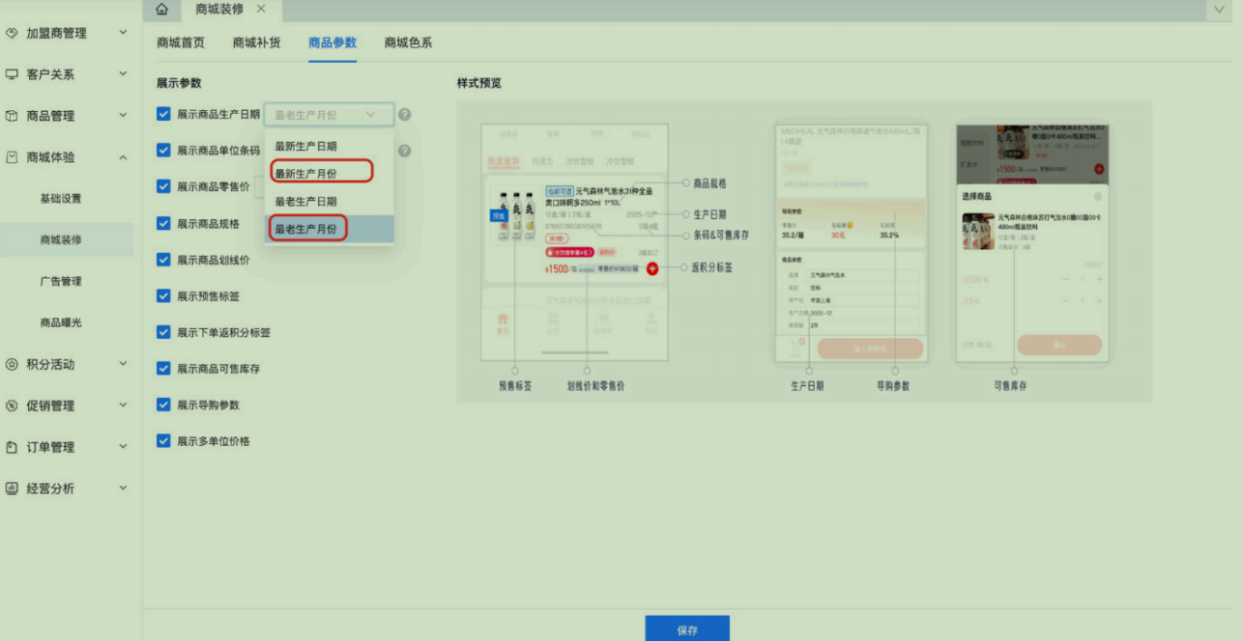Collapse the 商城体验 sidebar section
This screenshot has height=641, width=1243.
pos(123,157)
